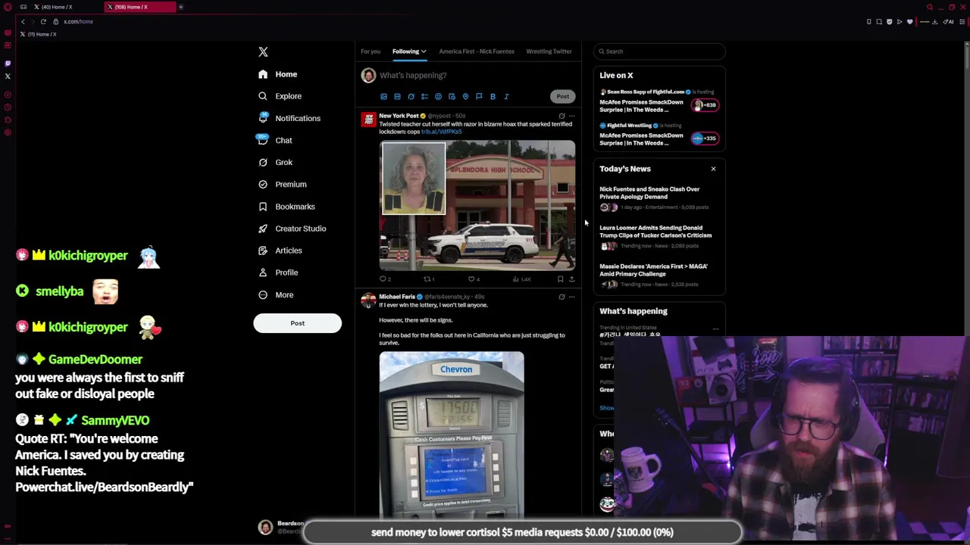970x545 pixels.
Task: Reload the page in browser
Action: (x=43, y=21)
